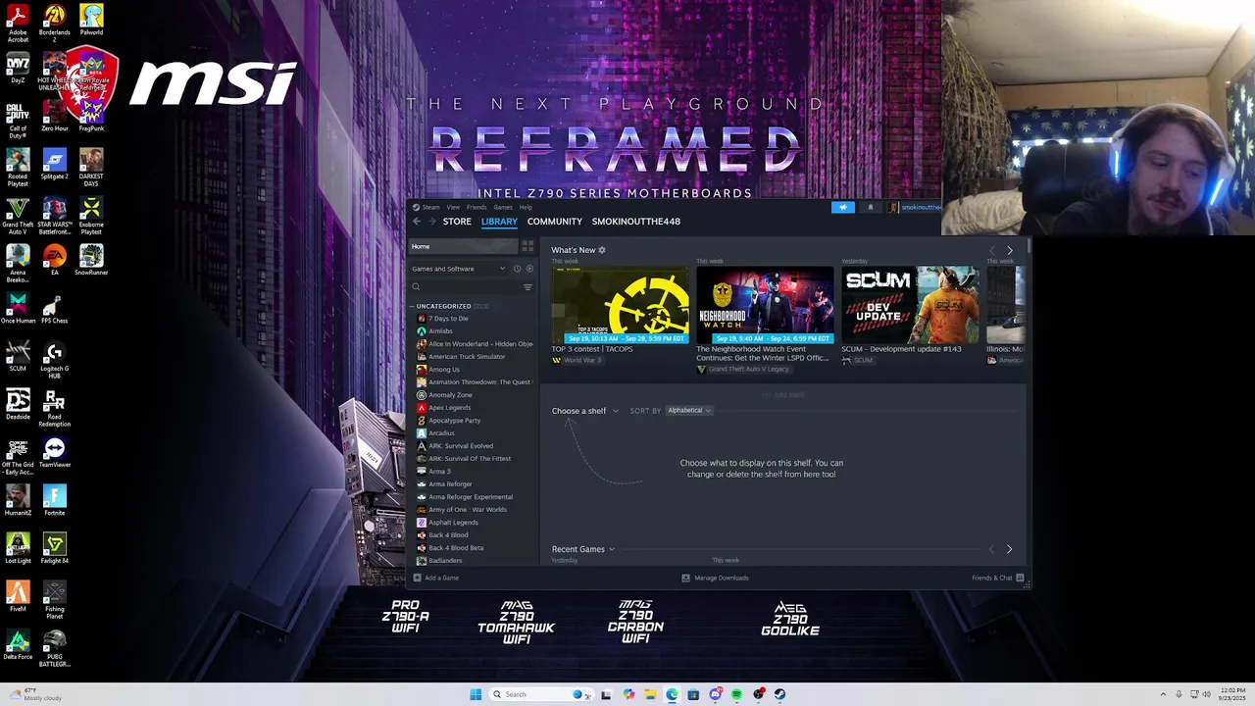This screenshot has width=1255, height=706.
Task: Open the Help menu in Steam
Action: 526,208
